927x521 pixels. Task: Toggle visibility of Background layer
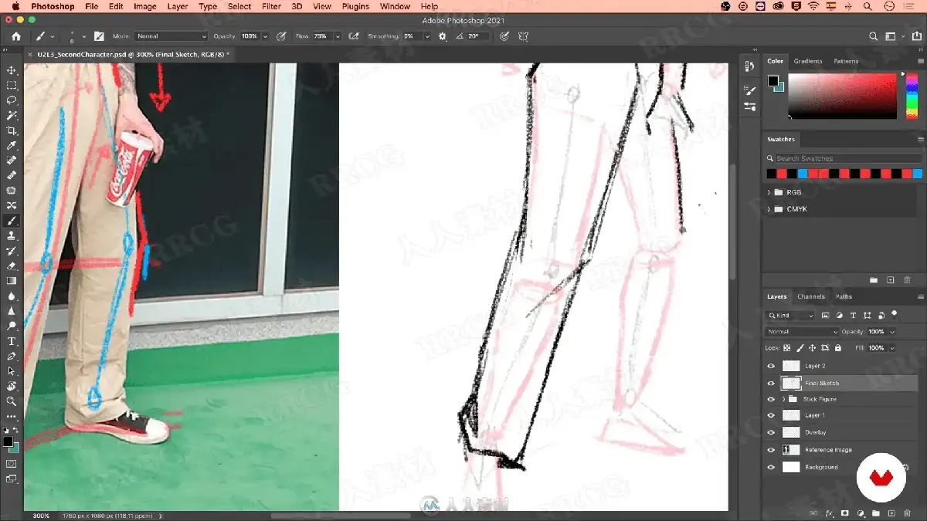point(771,467)
